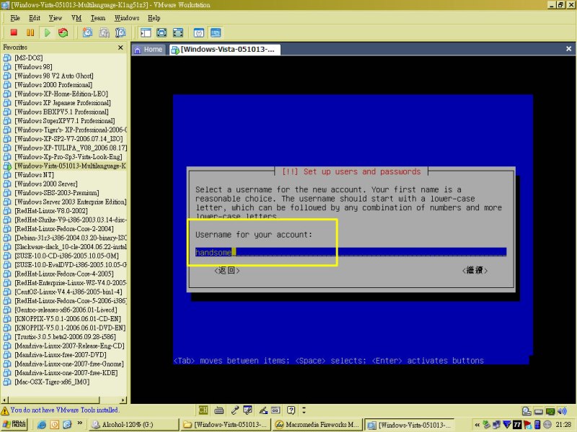
Task: Click the 21:28 system clock
Action: tap(563, 425)
